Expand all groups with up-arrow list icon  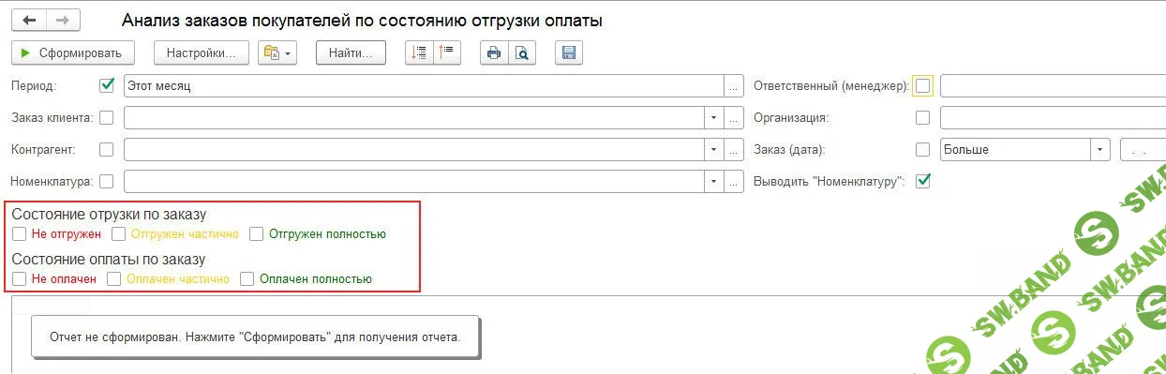[x=447, y=52]
